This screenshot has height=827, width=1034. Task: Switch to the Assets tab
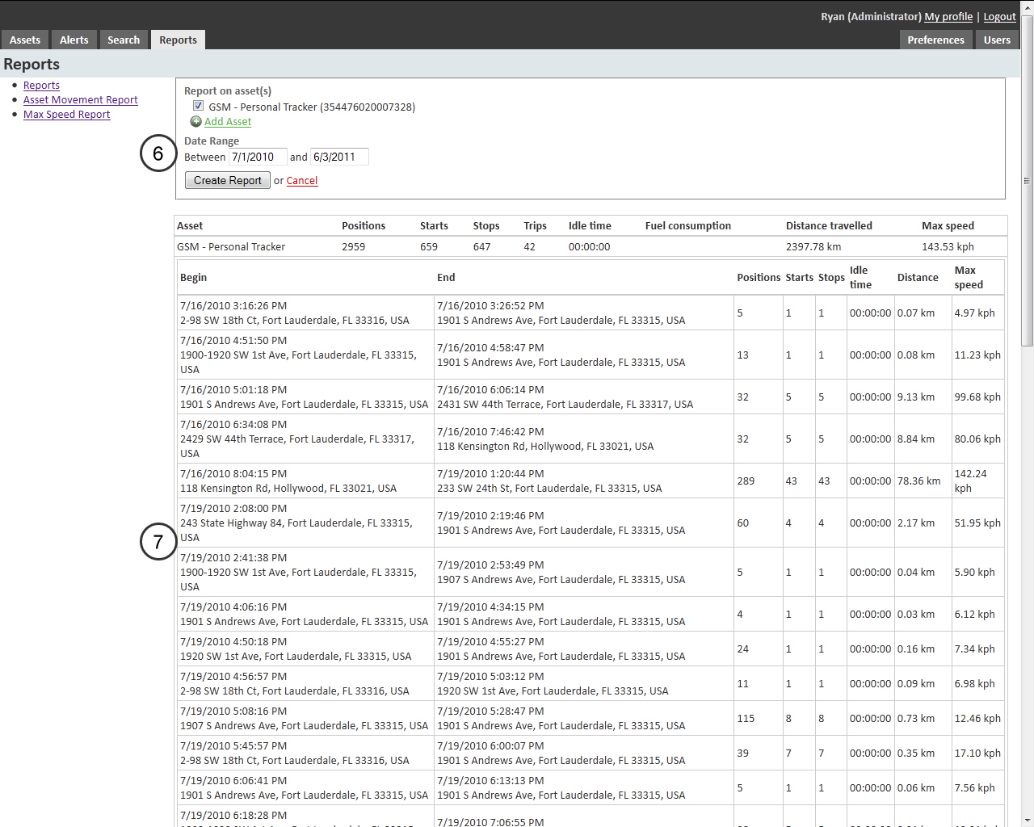[25, 39]
